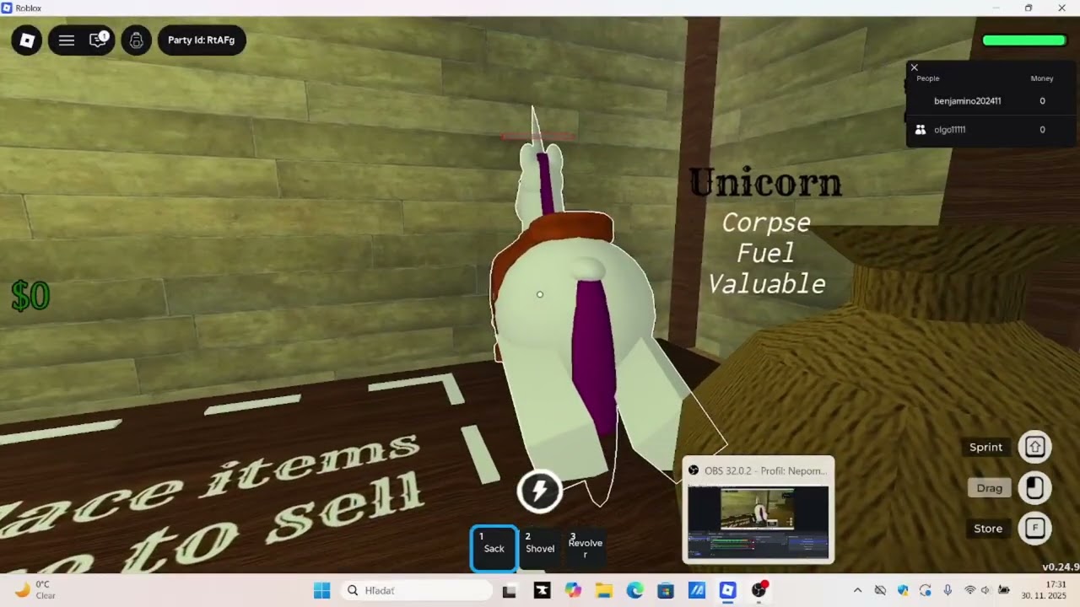Image resolution: width=1080 pixels, height=607 pixels.
Task: Open the Roblox main menu logo button
Action: coord(27,40)
